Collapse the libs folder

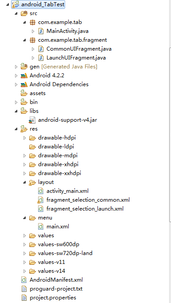16,112
